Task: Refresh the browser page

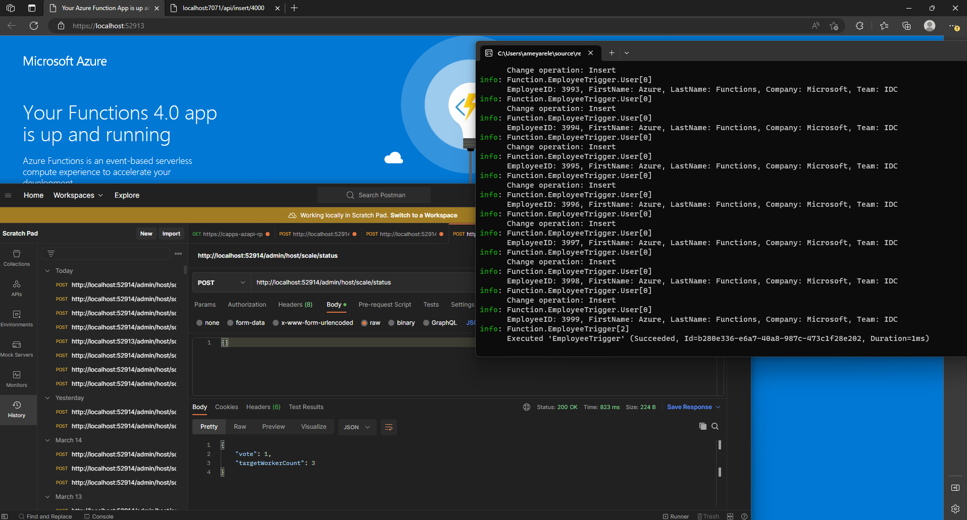Action: (x=34, y=26)
